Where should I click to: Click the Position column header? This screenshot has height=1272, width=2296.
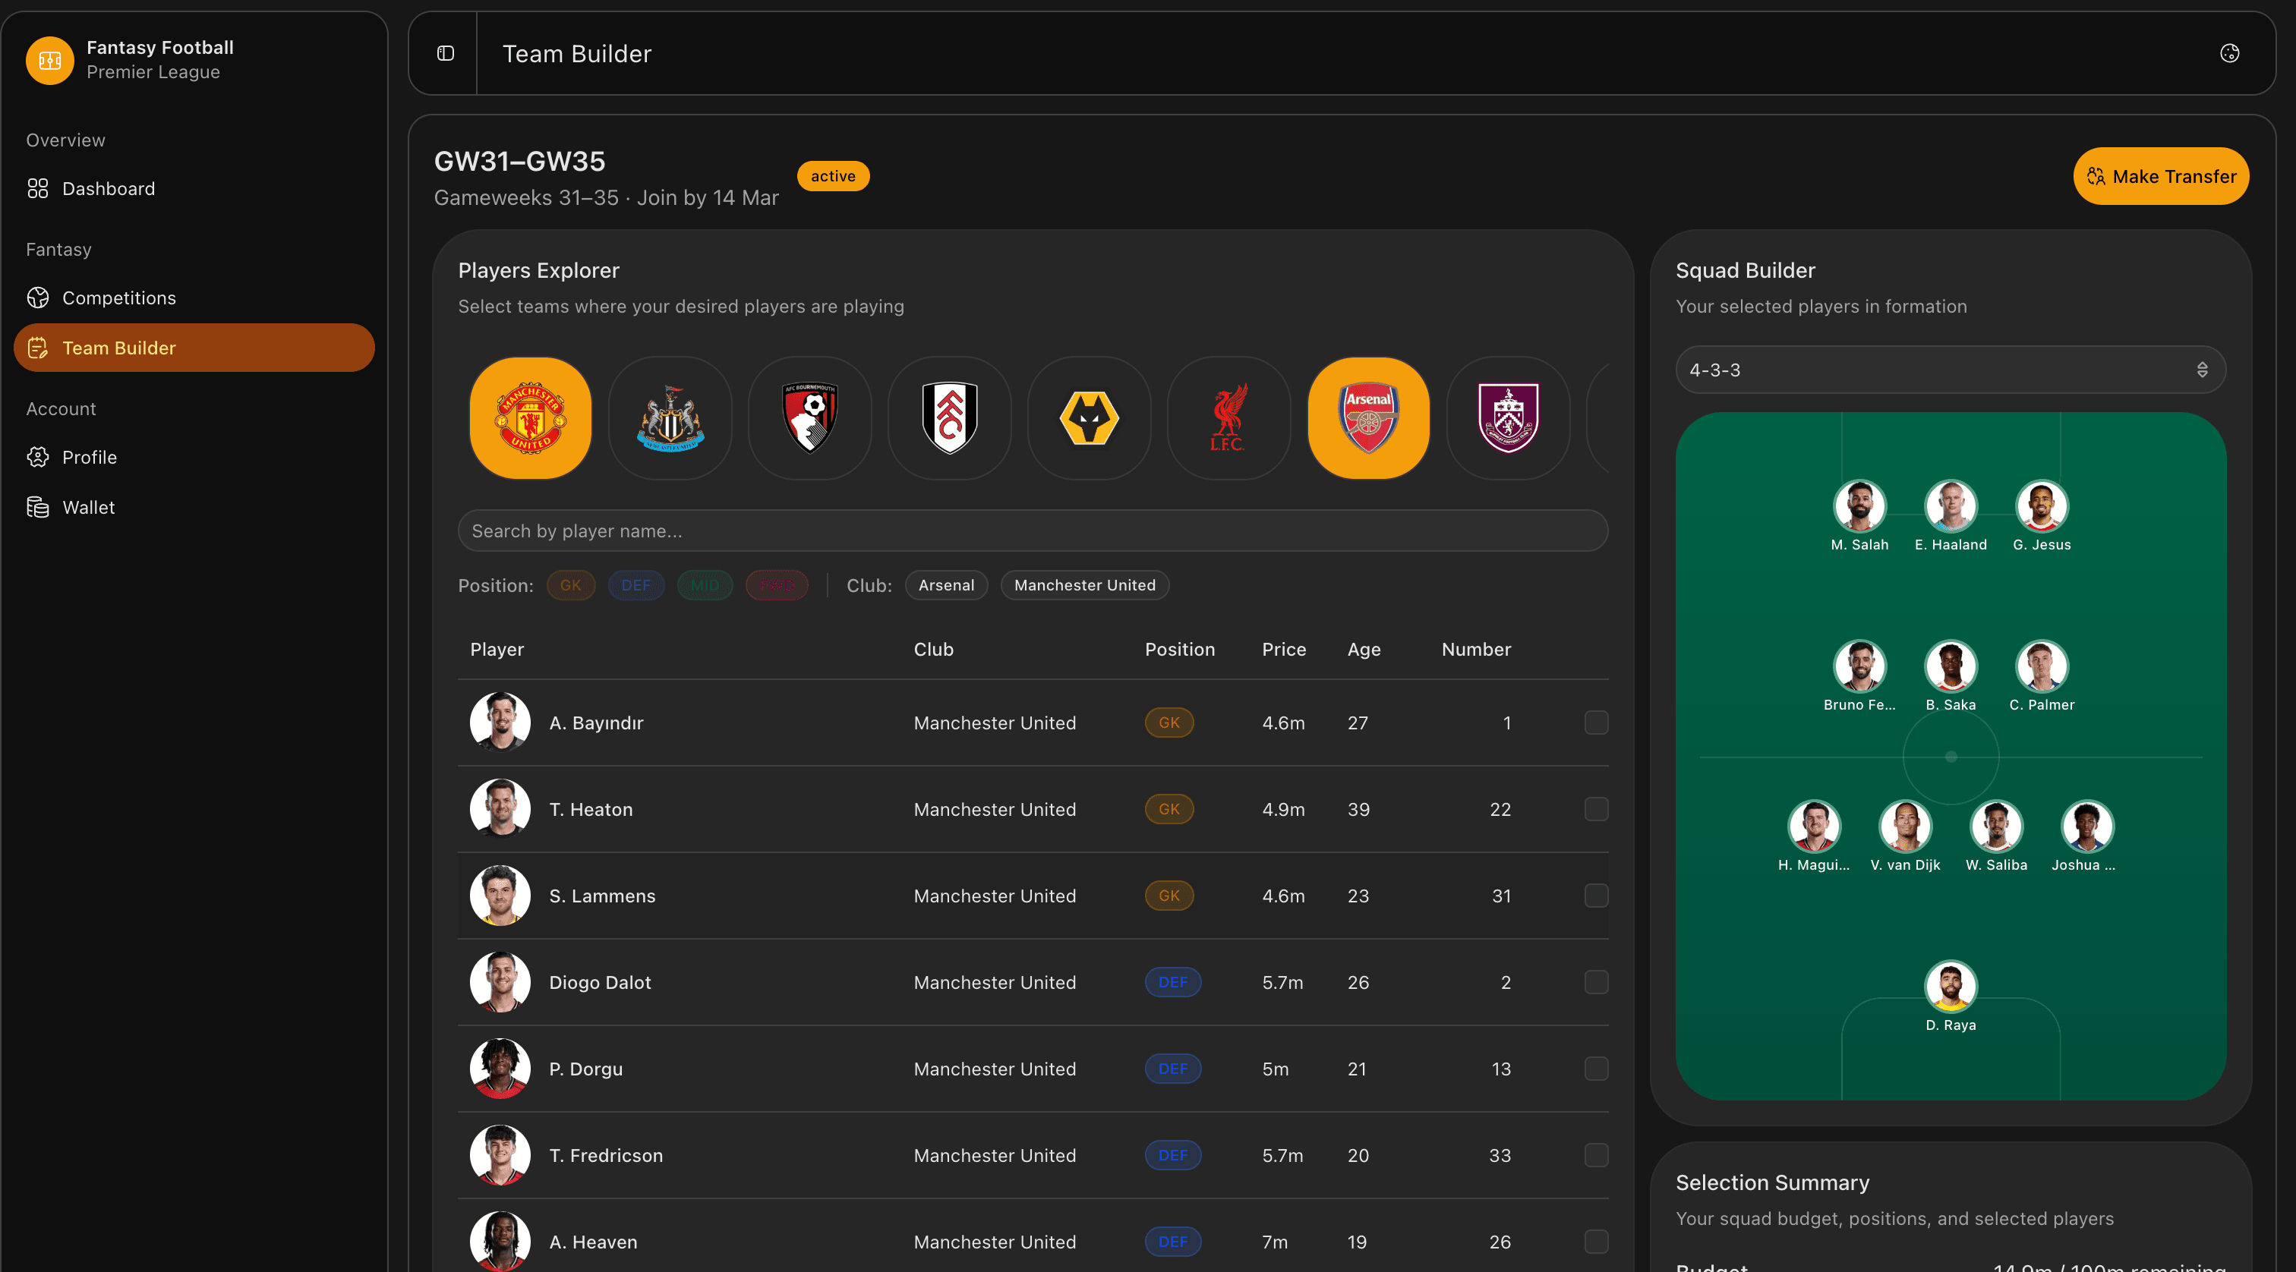point(1179,650)
